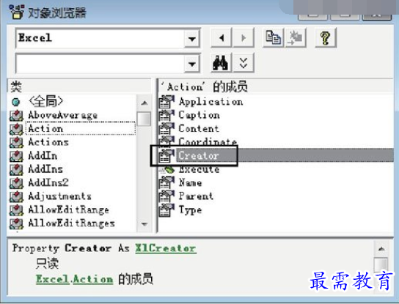Select AboveAverage class
Screen dimensions: 399x304
pos(63,115)
